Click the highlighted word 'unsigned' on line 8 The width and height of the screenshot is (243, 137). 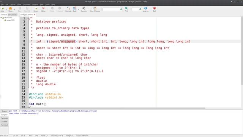(x=68, y=41)
